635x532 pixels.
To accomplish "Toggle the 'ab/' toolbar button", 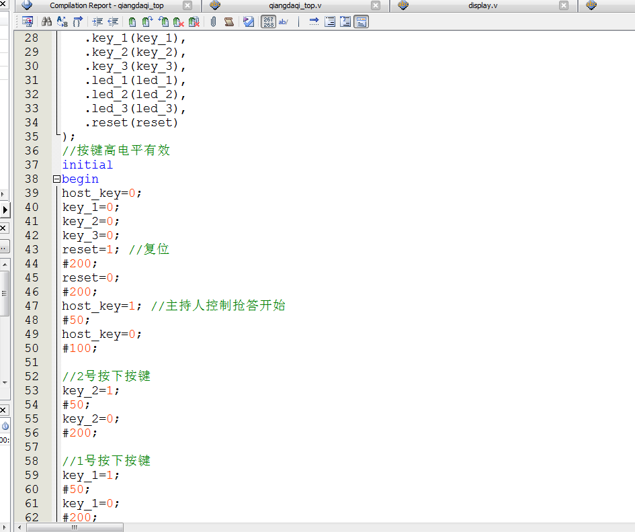I will tap(284, 21).
